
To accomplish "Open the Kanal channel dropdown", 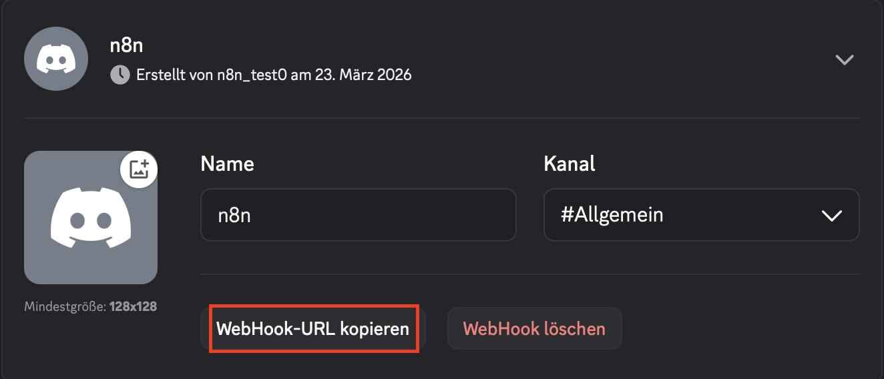I will [x=701, y=215].
